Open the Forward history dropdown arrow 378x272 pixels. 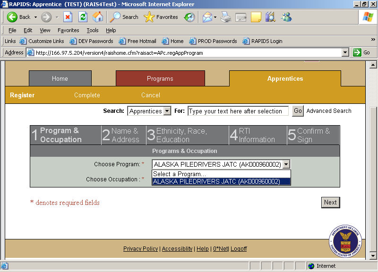click(57, 17)
